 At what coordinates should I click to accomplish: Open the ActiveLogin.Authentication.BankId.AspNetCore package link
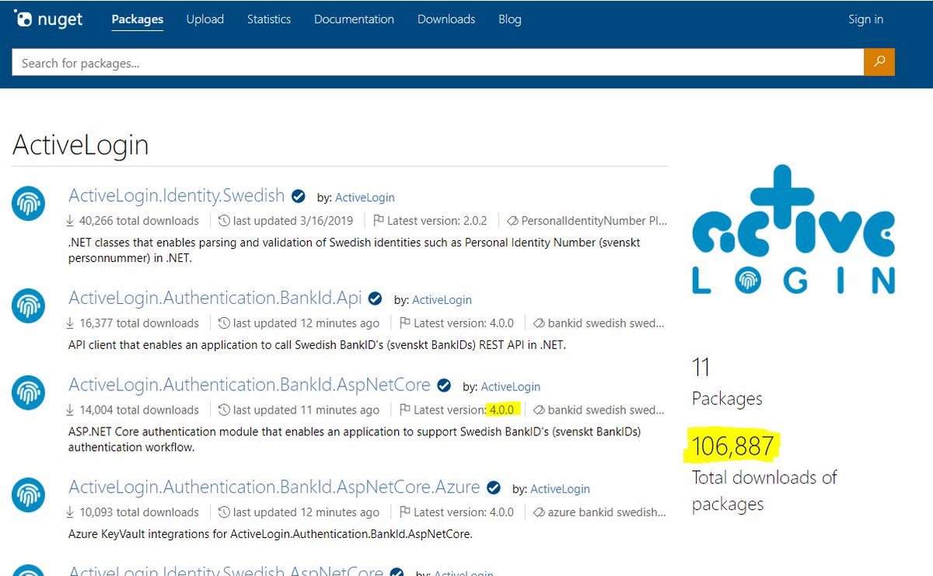pos(250,385)
